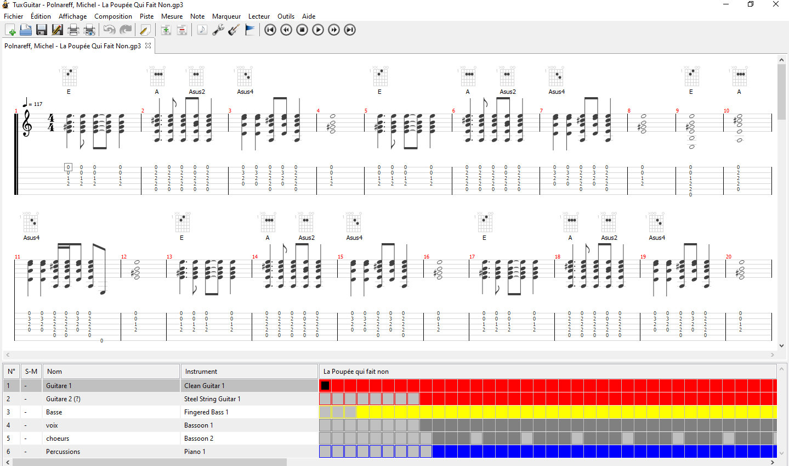Click the score's vertical scroll down arrow
This screenshot has height=466, width=789.
[782, 346]
